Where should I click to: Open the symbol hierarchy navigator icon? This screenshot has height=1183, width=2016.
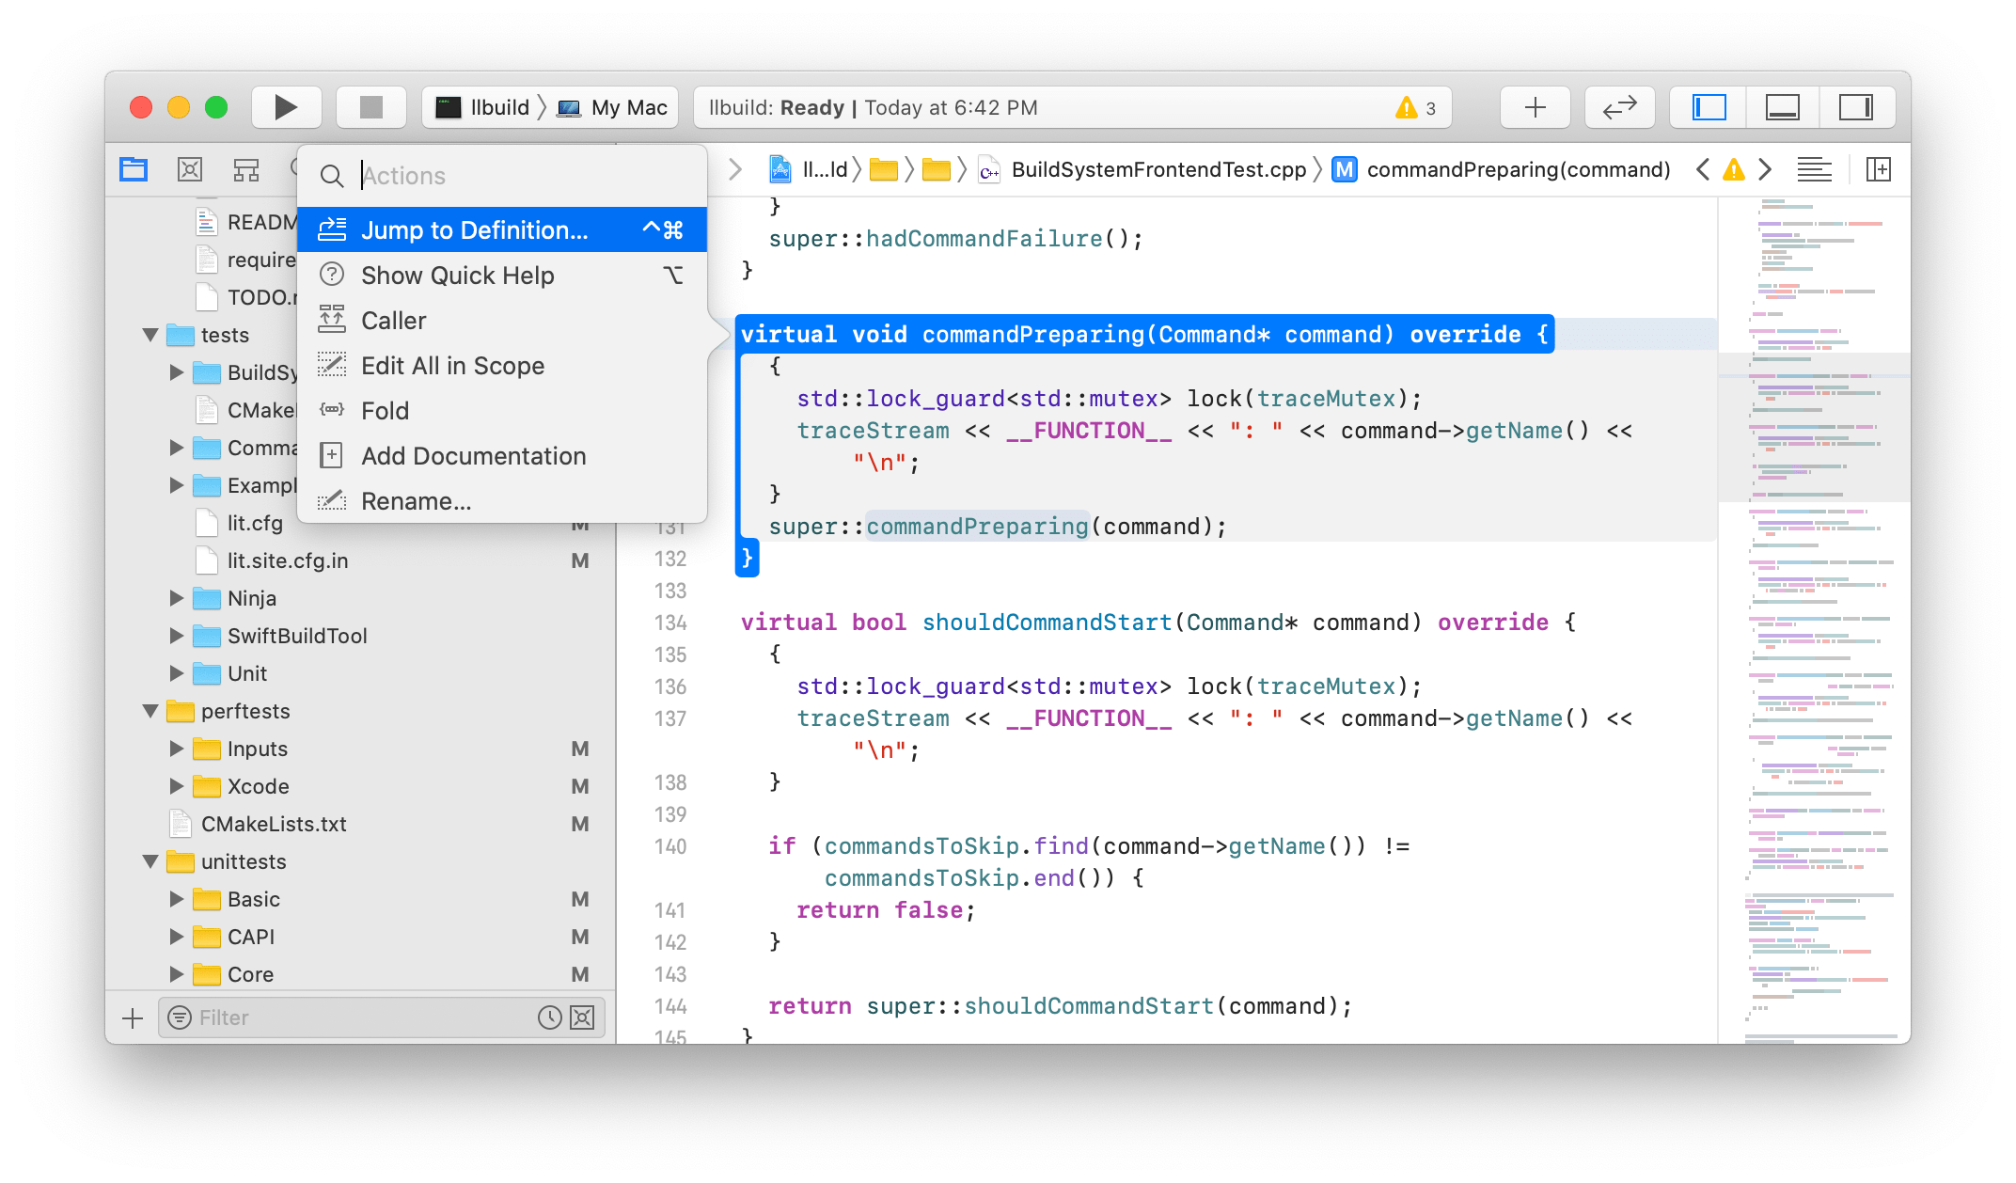click(x=245, y=169)
